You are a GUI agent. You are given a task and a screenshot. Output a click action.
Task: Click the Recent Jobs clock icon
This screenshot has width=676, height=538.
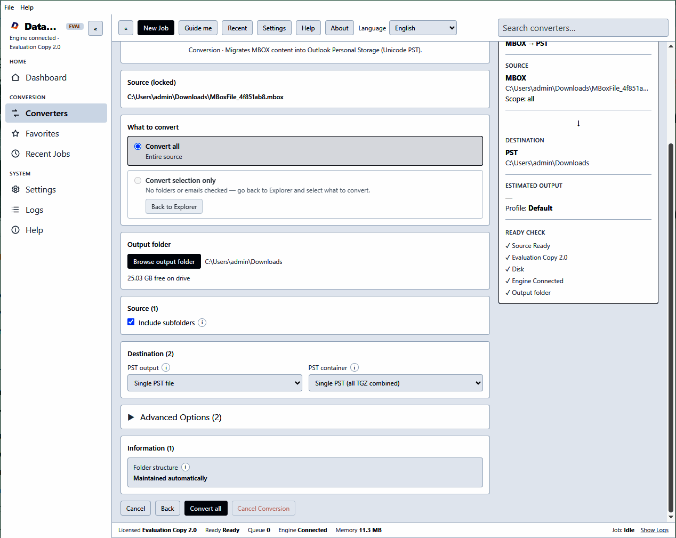pos(15,154)
